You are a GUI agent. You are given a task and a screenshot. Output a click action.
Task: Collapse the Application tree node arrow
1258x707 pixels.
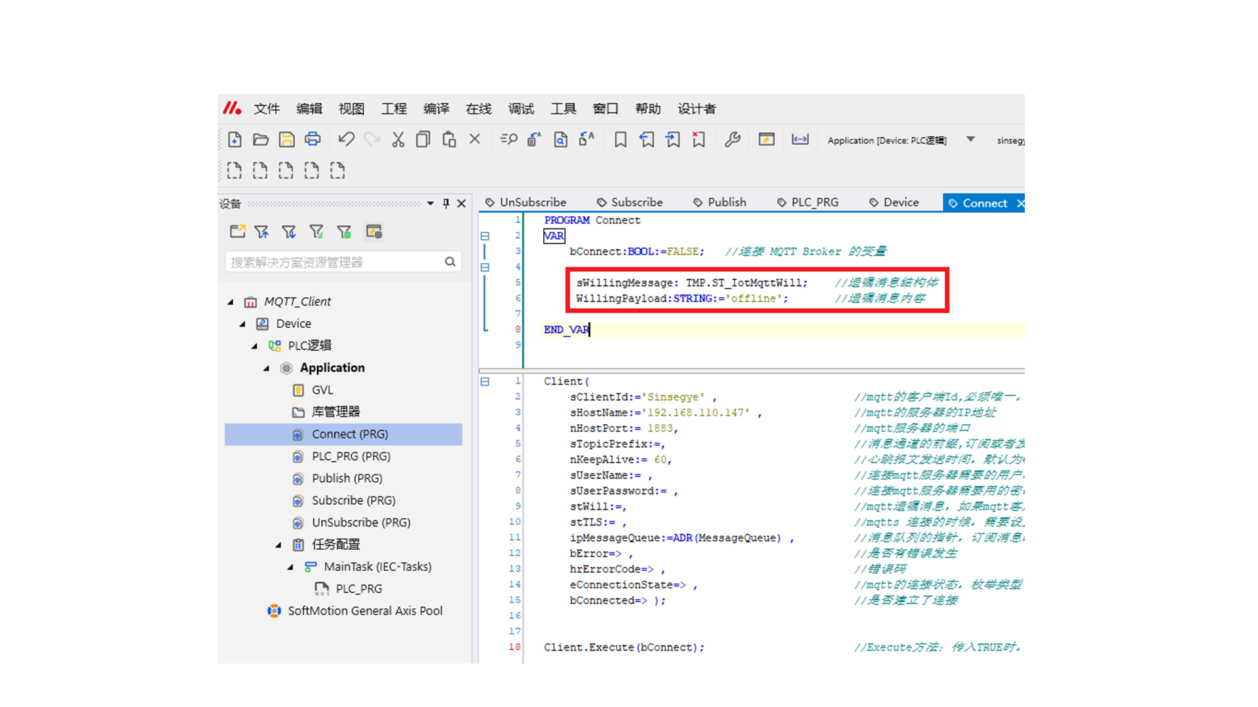267,368
